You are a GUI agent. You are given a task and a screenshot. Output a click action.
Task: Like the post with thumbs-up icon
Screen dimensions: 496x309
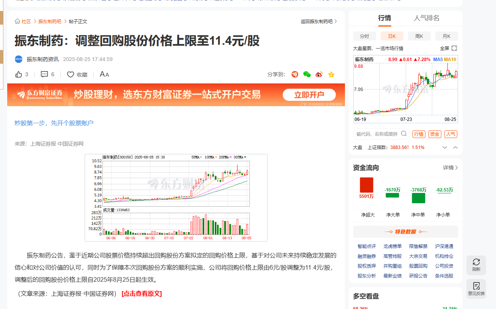19,74
